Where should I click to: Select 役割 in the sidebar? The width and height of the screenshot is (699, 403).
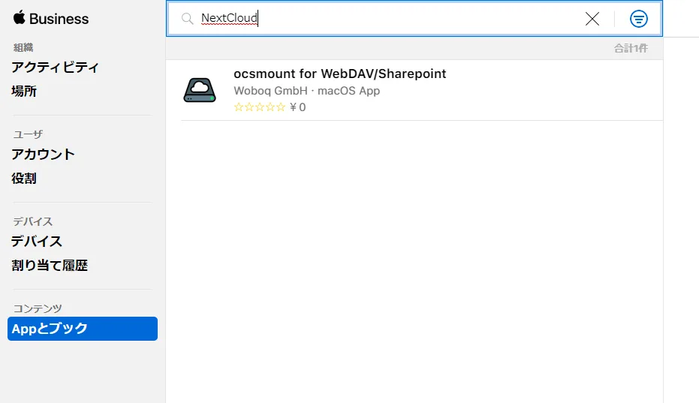click(24, 178)
